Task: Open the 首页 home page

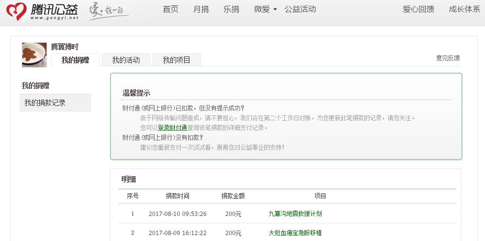Action: (170, 9)
